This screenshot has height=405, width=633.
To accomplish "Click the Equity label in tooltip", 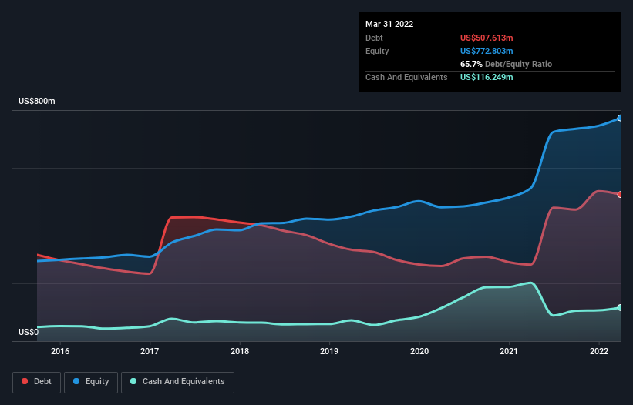I will [x=377, y=51].
